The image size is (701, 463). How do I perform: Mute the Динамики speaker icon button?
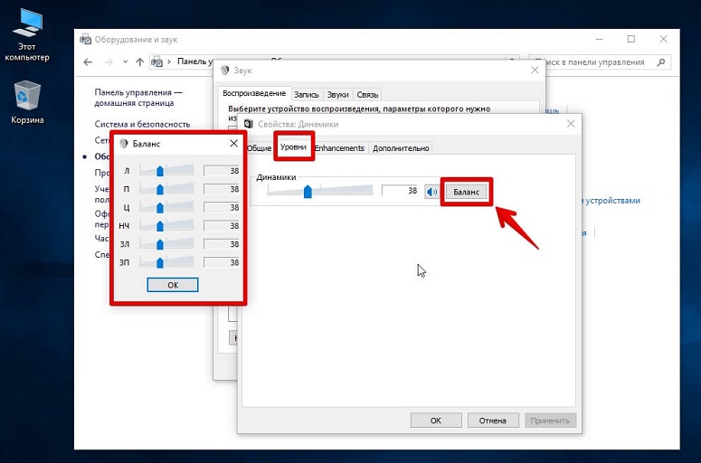[x=431, y=192]
